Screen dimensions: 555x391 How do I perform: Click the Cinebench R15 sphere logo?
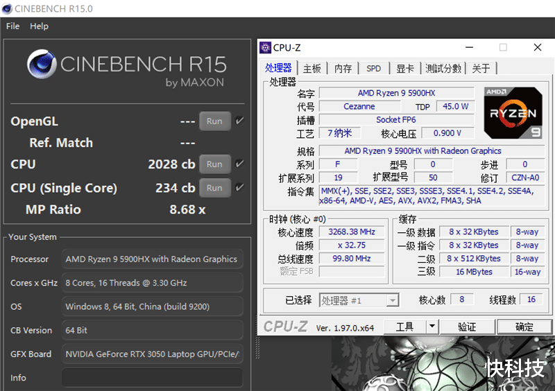click(x=42, y=64)
